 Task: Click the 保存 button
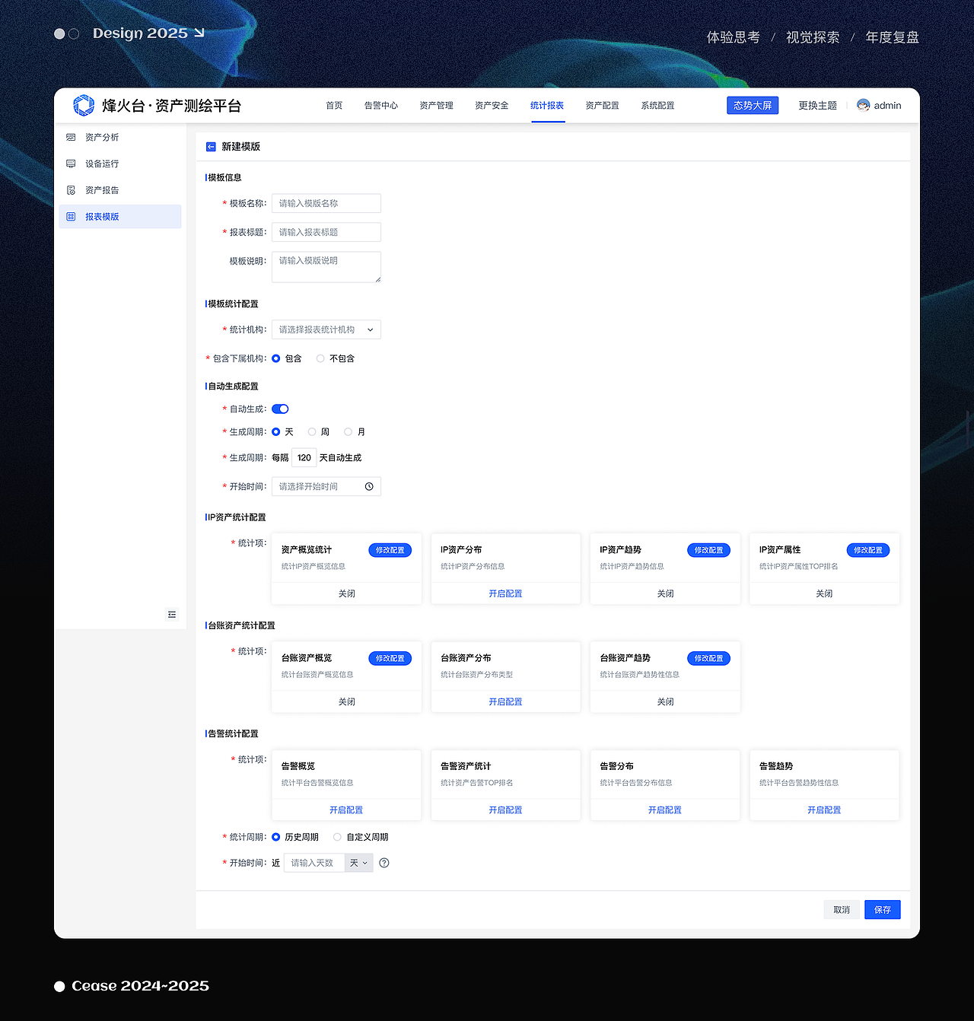[x=883, y=910]
